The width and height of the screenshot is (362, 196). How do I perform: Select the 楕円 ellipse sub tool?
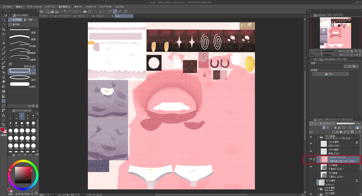tap(22, 78)
